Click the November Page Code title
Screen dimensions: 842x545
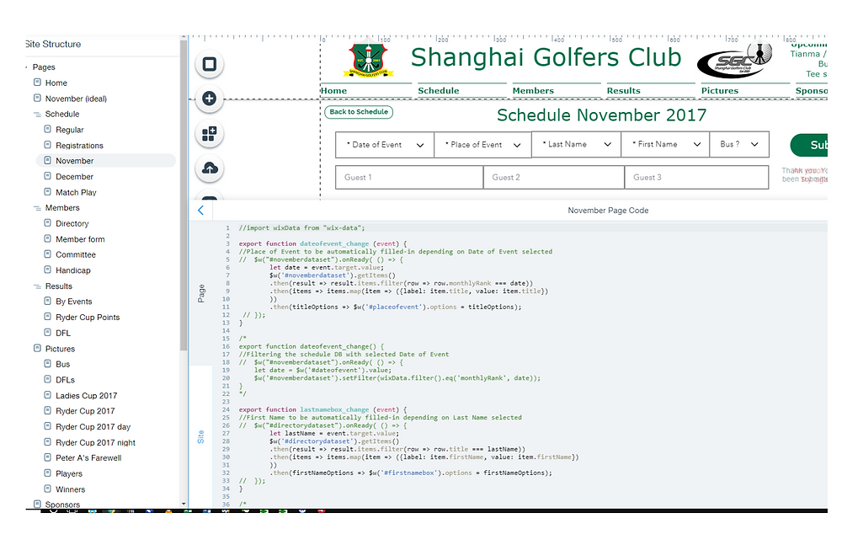[608, 211]
